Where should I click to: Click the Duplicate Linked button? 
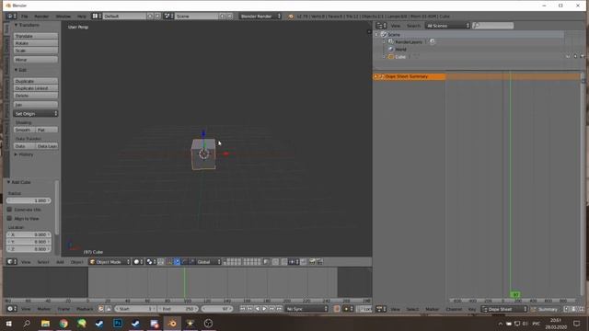pos(36,88)
